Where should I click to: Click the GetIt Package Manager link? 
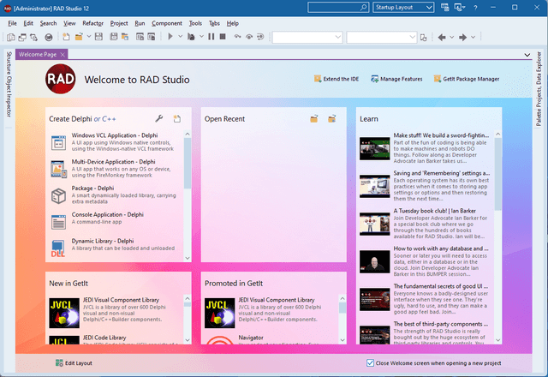[471, 79]
